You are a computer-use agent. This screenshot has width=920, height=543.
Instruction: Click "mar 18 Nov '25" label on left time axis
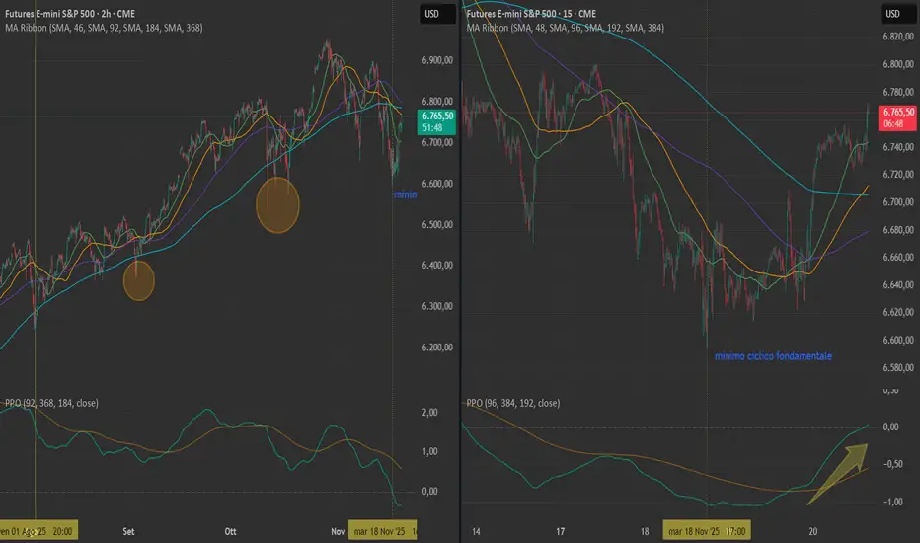382,530
